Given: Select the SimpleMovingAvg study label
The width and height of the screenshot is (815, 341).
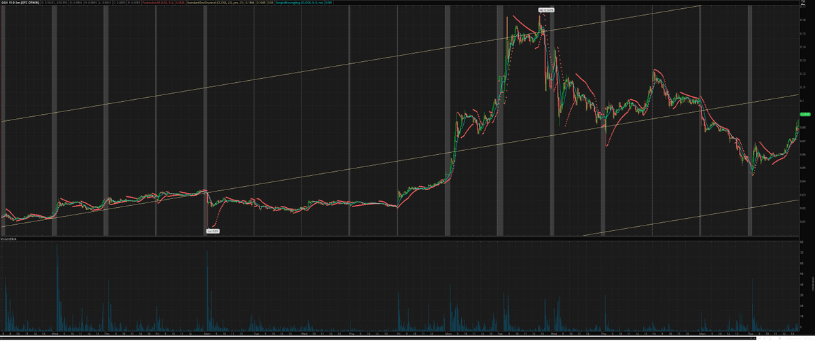Looking at the screenshot, I should coord(299,3).
